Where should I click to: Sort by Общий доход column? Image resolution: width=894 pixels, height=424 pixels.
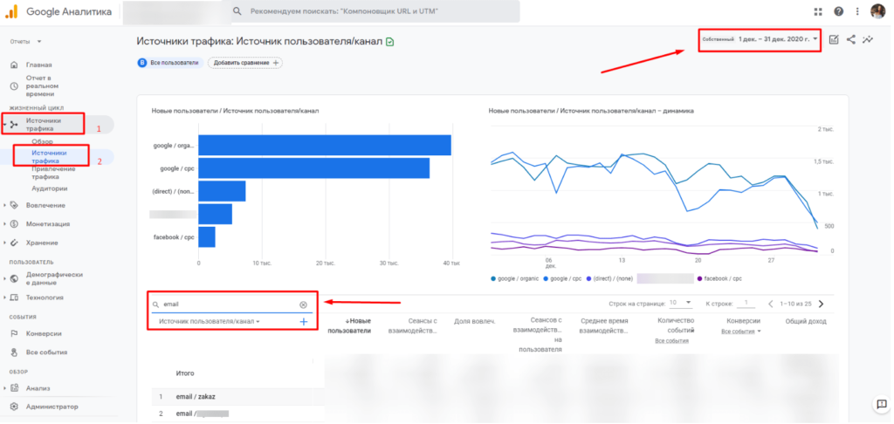[805, 321]
